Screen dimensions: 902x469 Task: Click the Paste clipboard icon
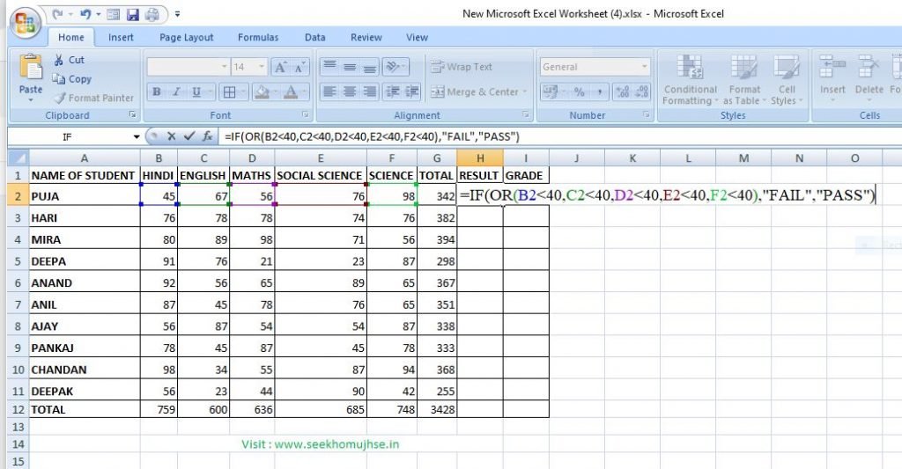tap(31, 69)
